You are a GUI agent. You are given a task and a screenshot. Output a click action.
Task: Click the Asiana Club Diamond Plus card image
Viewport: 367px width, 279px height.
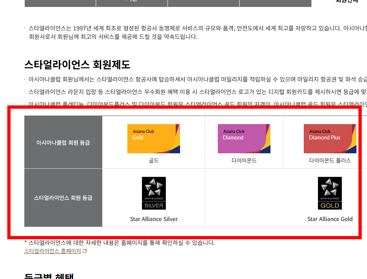tap(330, 139)
